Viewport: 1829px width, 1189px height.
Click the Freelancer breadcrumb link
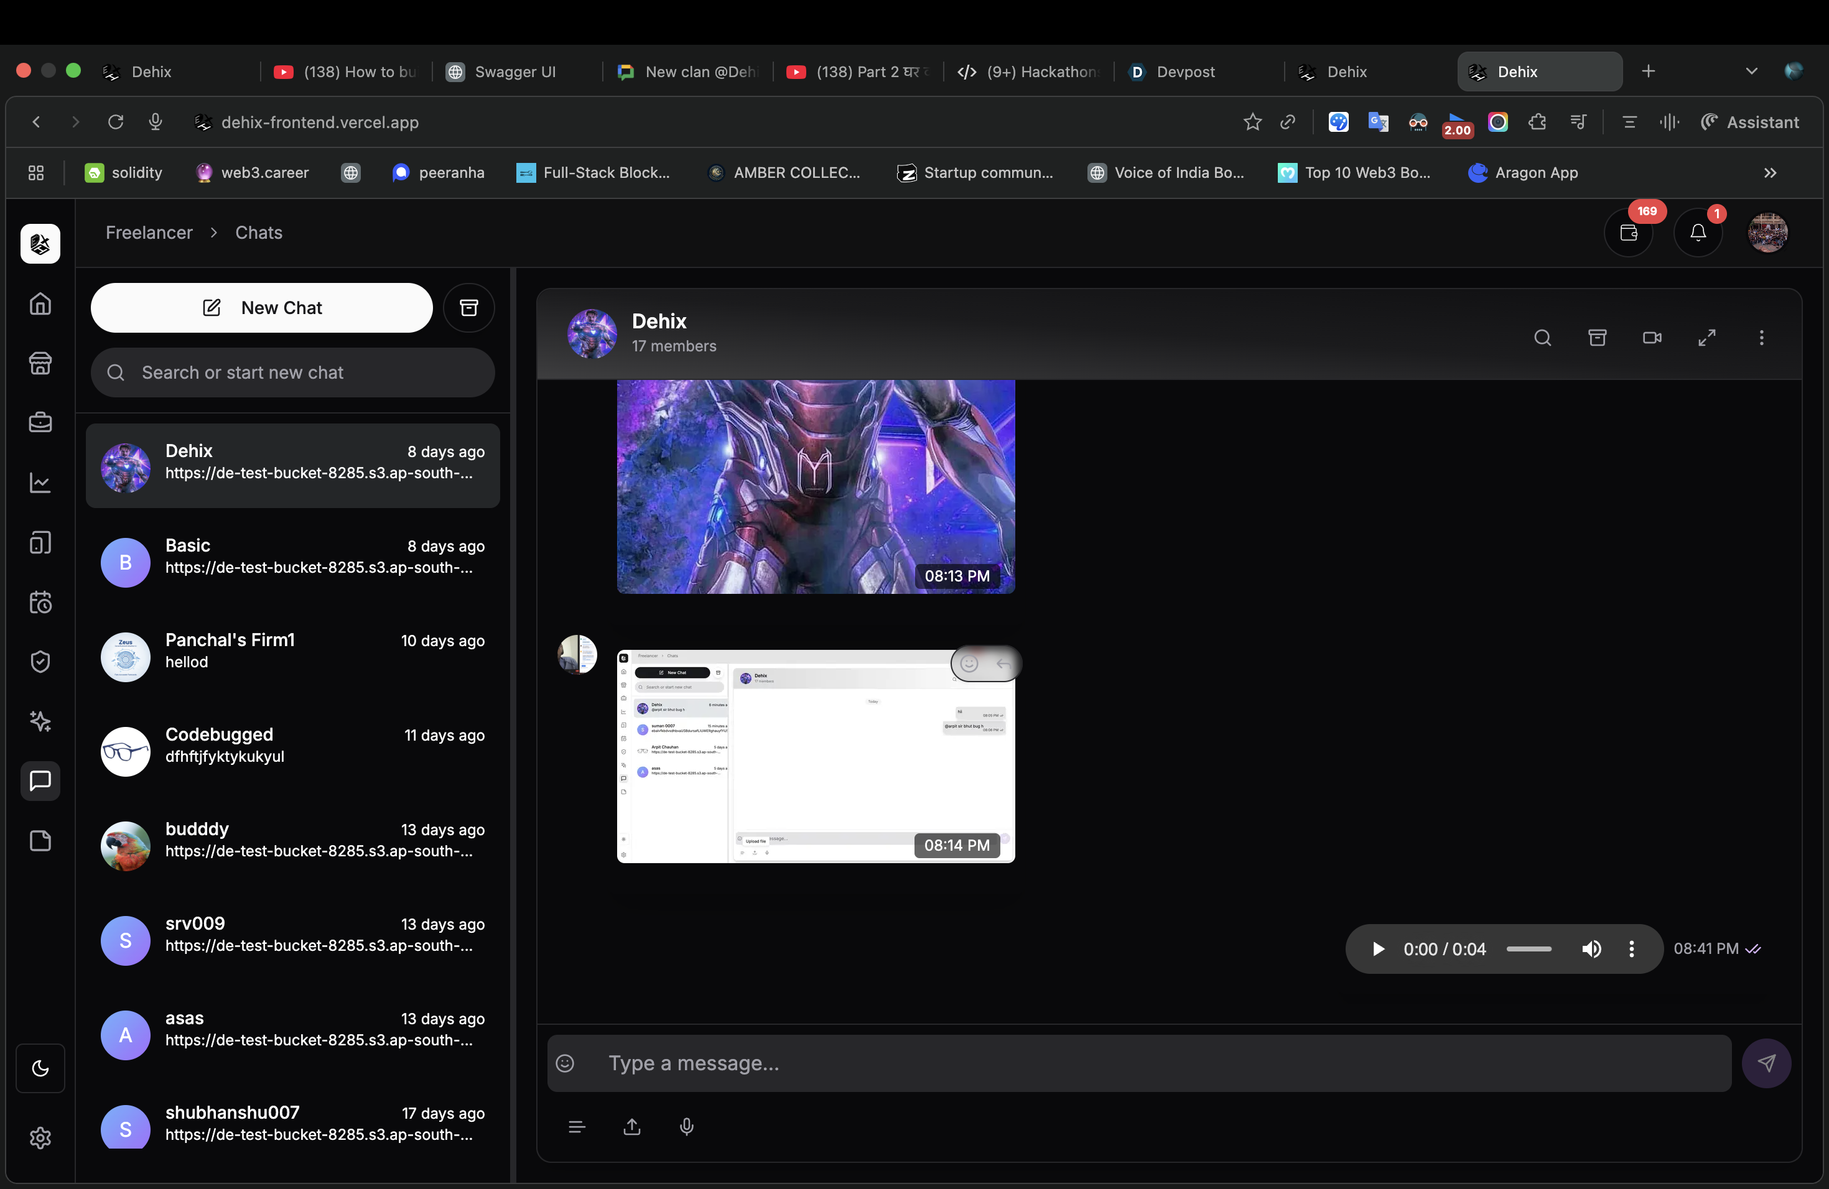pos(149,233)
